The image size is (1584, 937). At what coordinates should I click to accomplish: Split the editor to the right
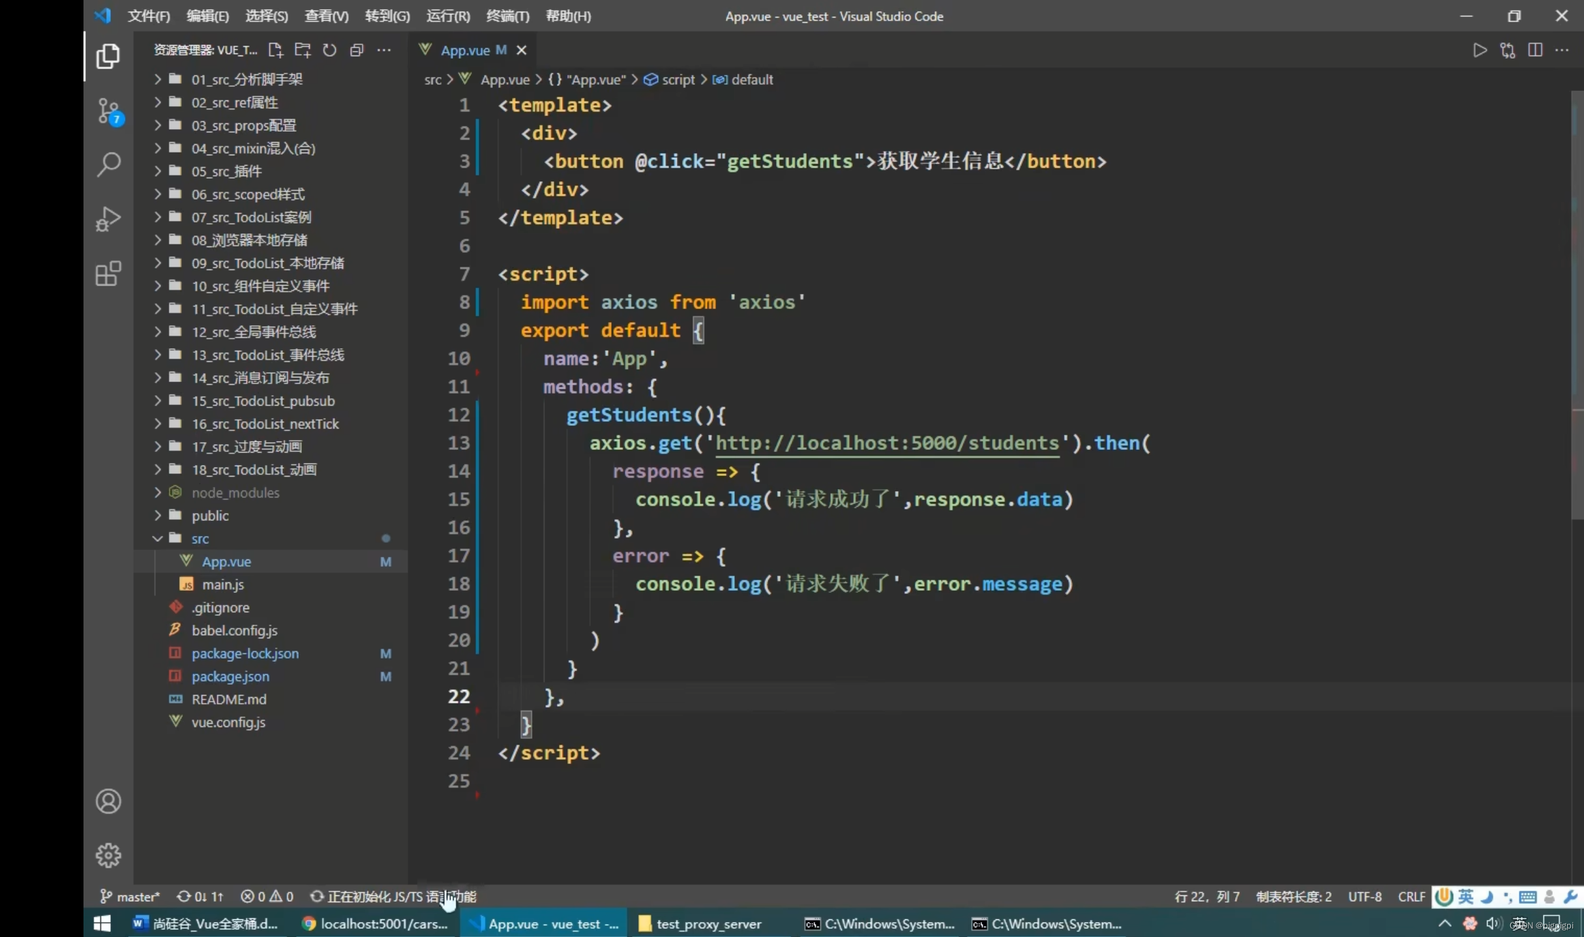1535,50
